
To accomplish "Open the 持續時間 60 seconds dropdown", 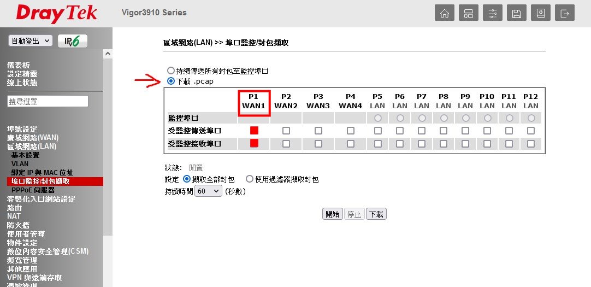I will click(x=209, y=191).
